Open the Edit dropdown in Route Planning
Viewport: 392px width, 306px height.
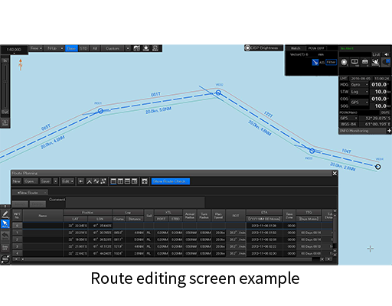67,181
